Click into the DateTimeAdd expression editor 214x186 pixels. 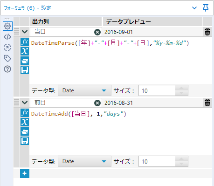click(120, 131)
